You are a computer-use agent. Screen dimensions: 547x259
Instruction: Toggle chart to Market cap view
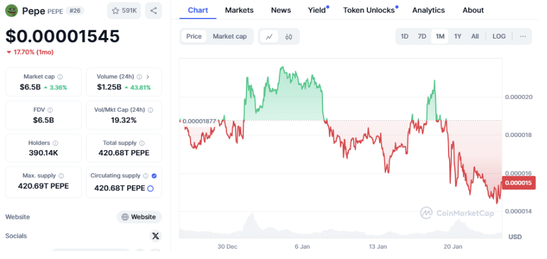pos(230,36)
